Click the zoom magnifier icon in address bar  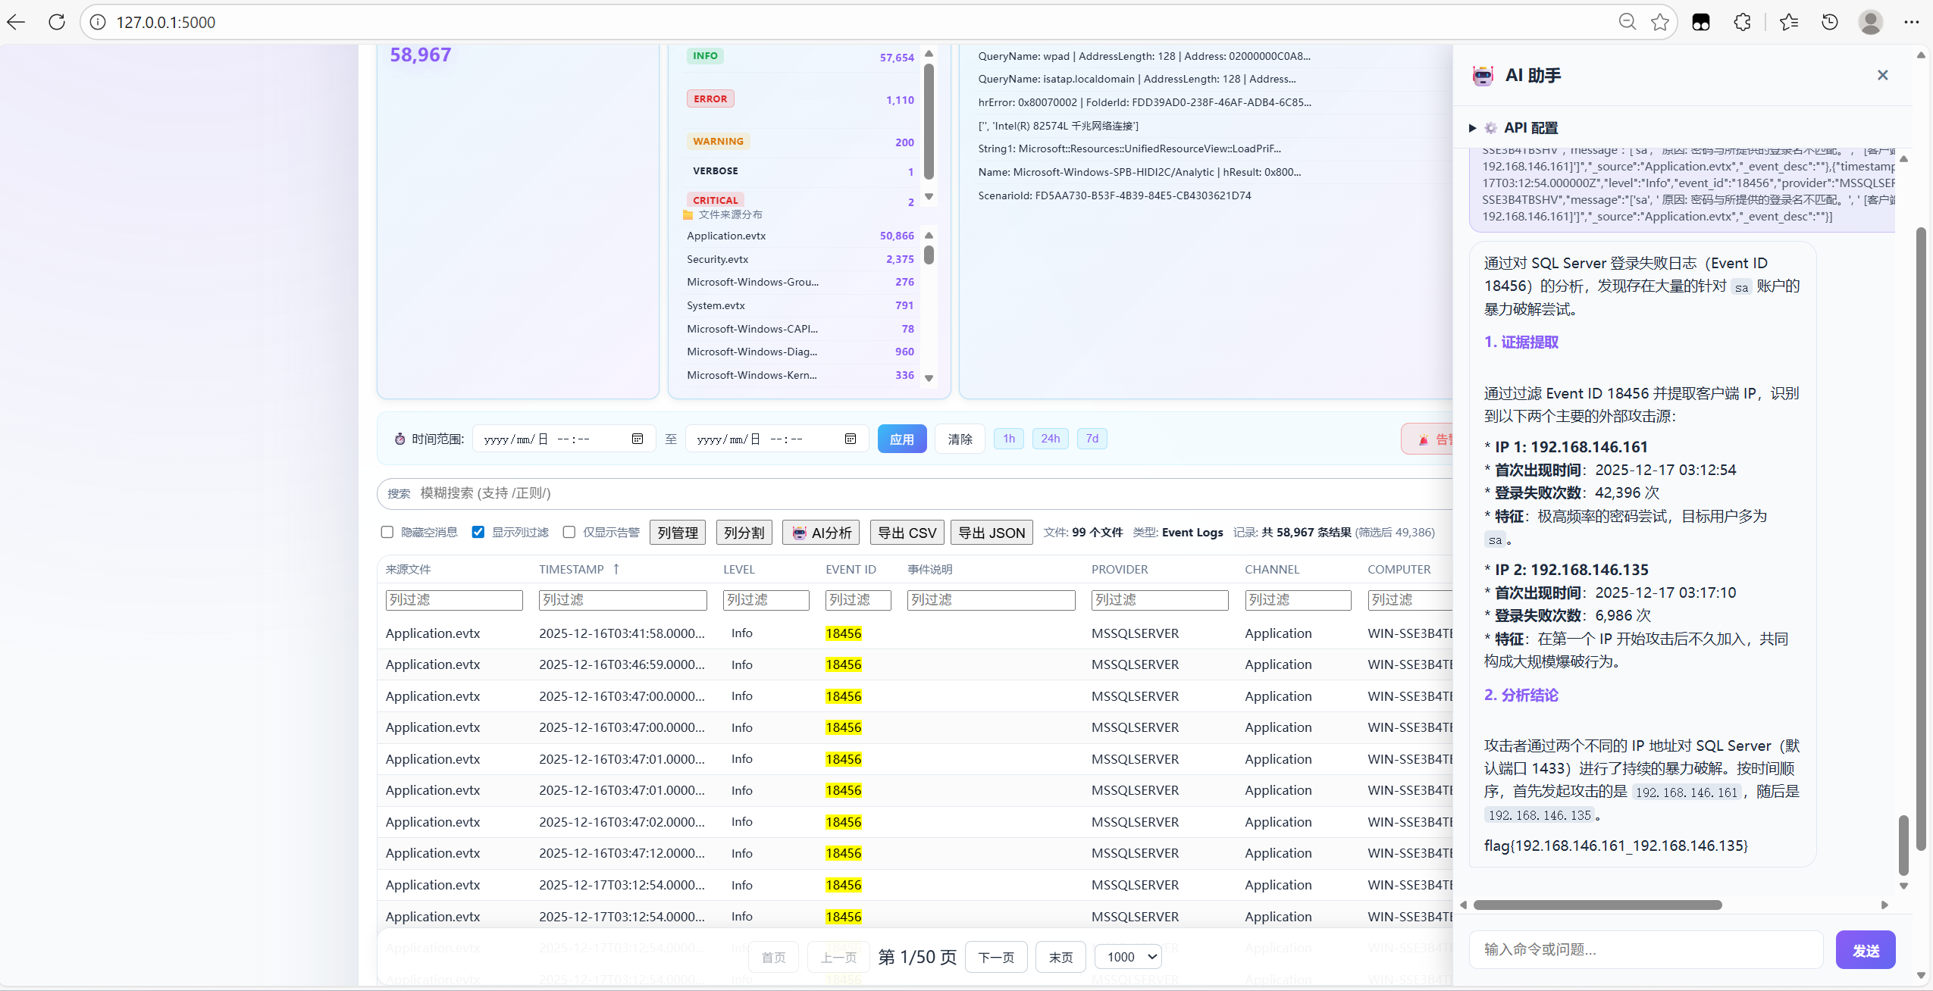pyautogui.click(x=1627, y=22)
